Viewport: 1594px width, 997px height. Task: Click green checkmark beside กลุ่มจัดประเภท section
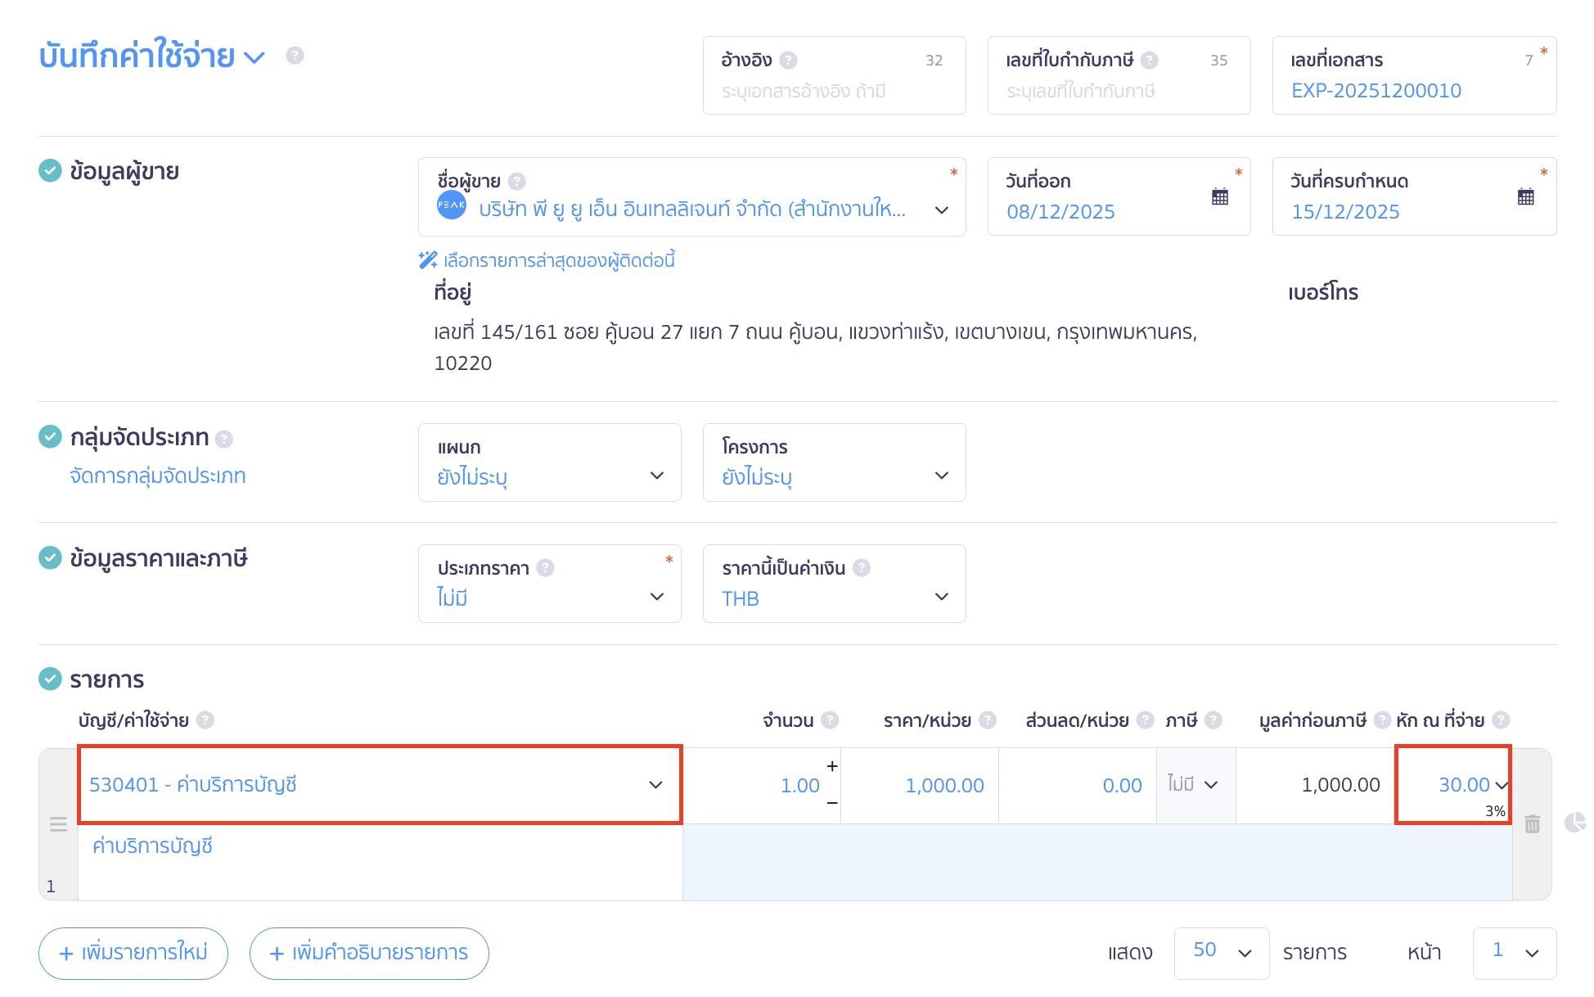[x=50, y=436]
